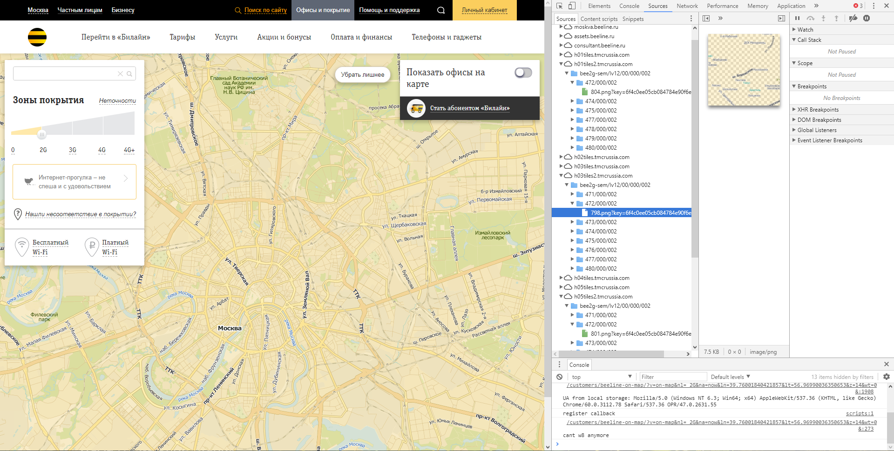This screenshot has width=894, height=451.
Task: Switch to the Network tab
Action: coord(687,6)
